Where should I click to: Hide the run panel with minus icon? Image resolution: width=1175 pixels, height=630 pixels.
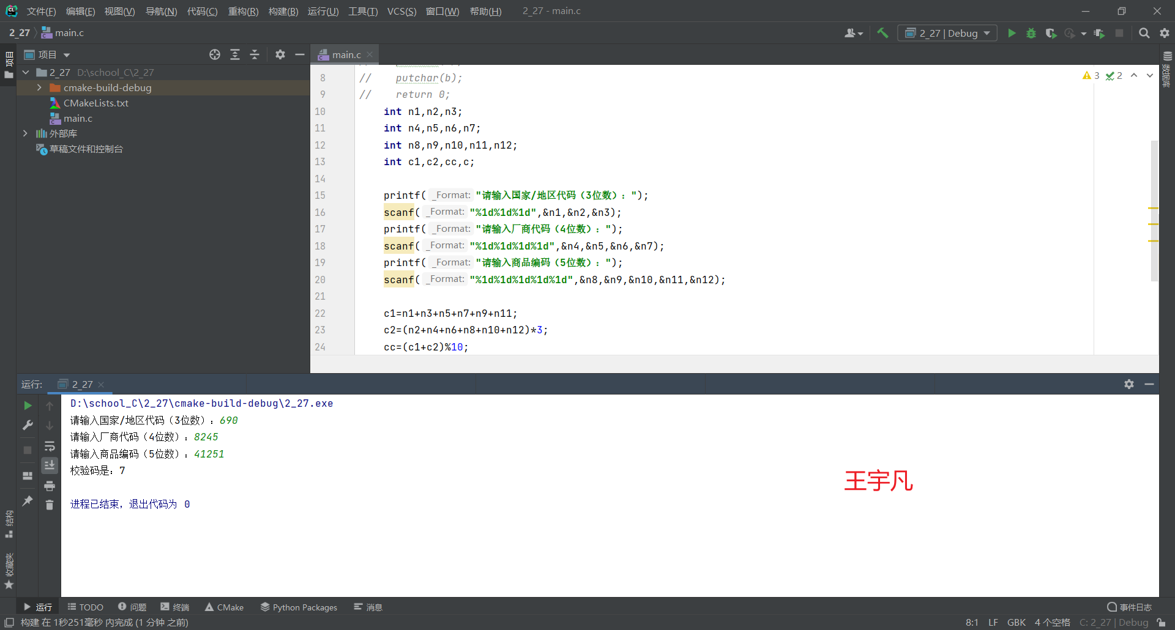point(1149,384)
